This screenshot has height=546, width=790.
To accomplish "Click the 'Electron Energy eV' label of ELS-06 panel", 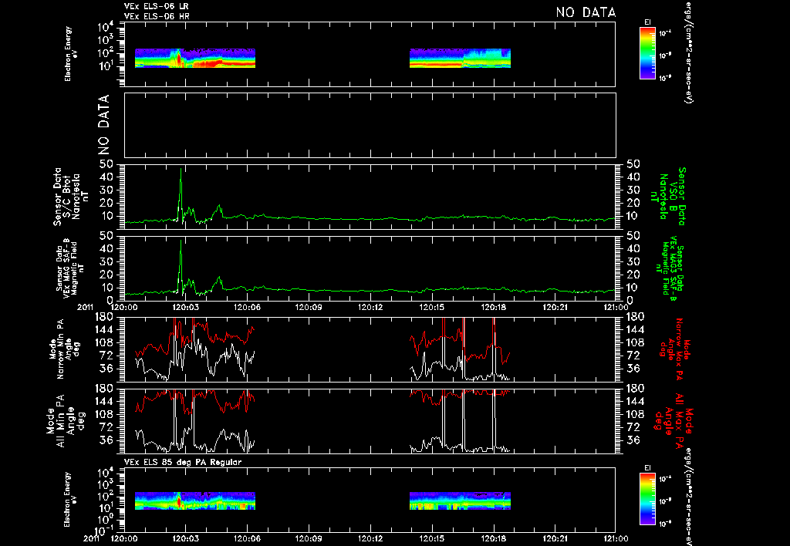I will [x=71, y=54].
